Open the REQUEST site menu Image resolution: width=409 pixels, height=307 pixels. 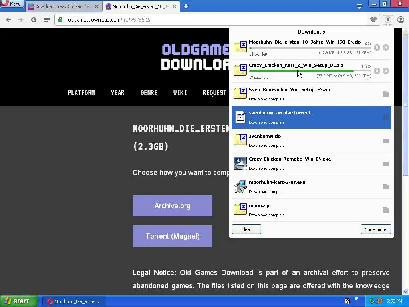tap(214, 93)
